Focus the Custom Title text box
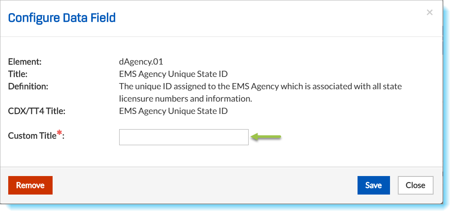 point(184,137)
